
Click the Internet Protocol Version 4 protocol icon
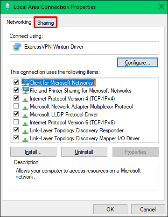25,100
